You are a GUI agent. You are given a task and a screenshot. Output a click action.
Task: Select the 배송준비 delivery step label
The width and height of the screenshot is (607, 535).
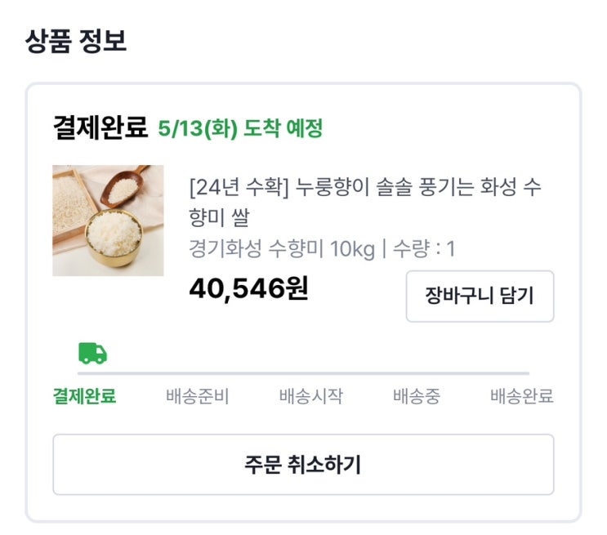point(197,397)
